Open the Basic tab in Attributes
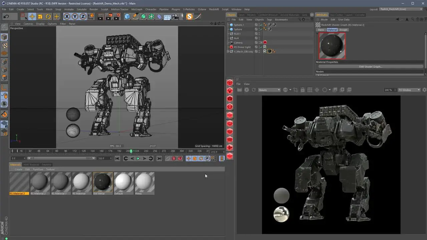 tap(321, 30)
